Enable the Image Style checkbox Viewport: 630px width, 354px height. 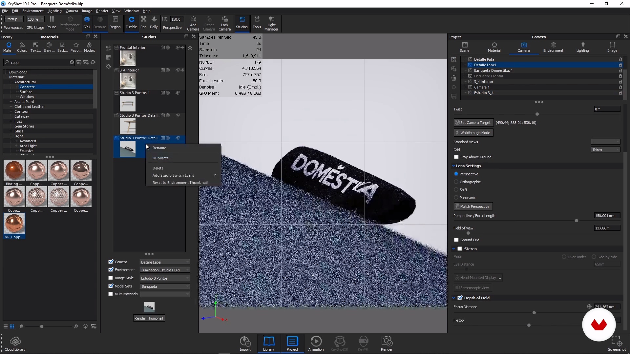[111, 278]
